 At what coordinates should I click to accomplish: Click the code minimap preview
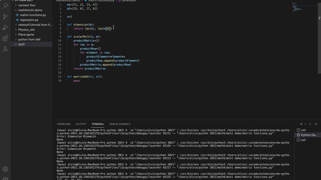click(x=297, y=7)
